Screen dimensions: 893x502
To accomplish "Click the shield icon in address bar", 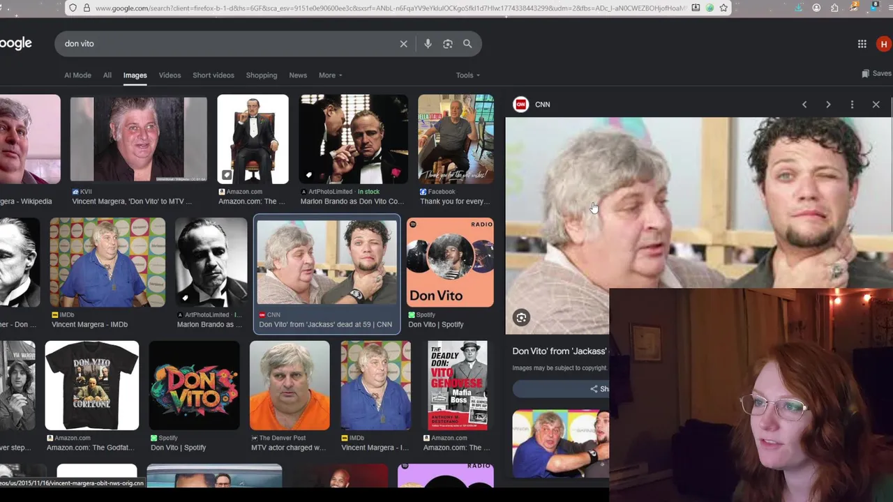I will [73, 8].
